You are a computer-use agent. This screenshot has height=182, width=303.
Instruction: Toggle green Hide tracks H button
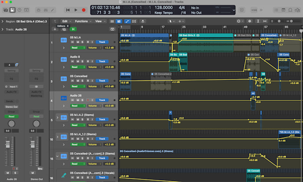pos(73,29)
